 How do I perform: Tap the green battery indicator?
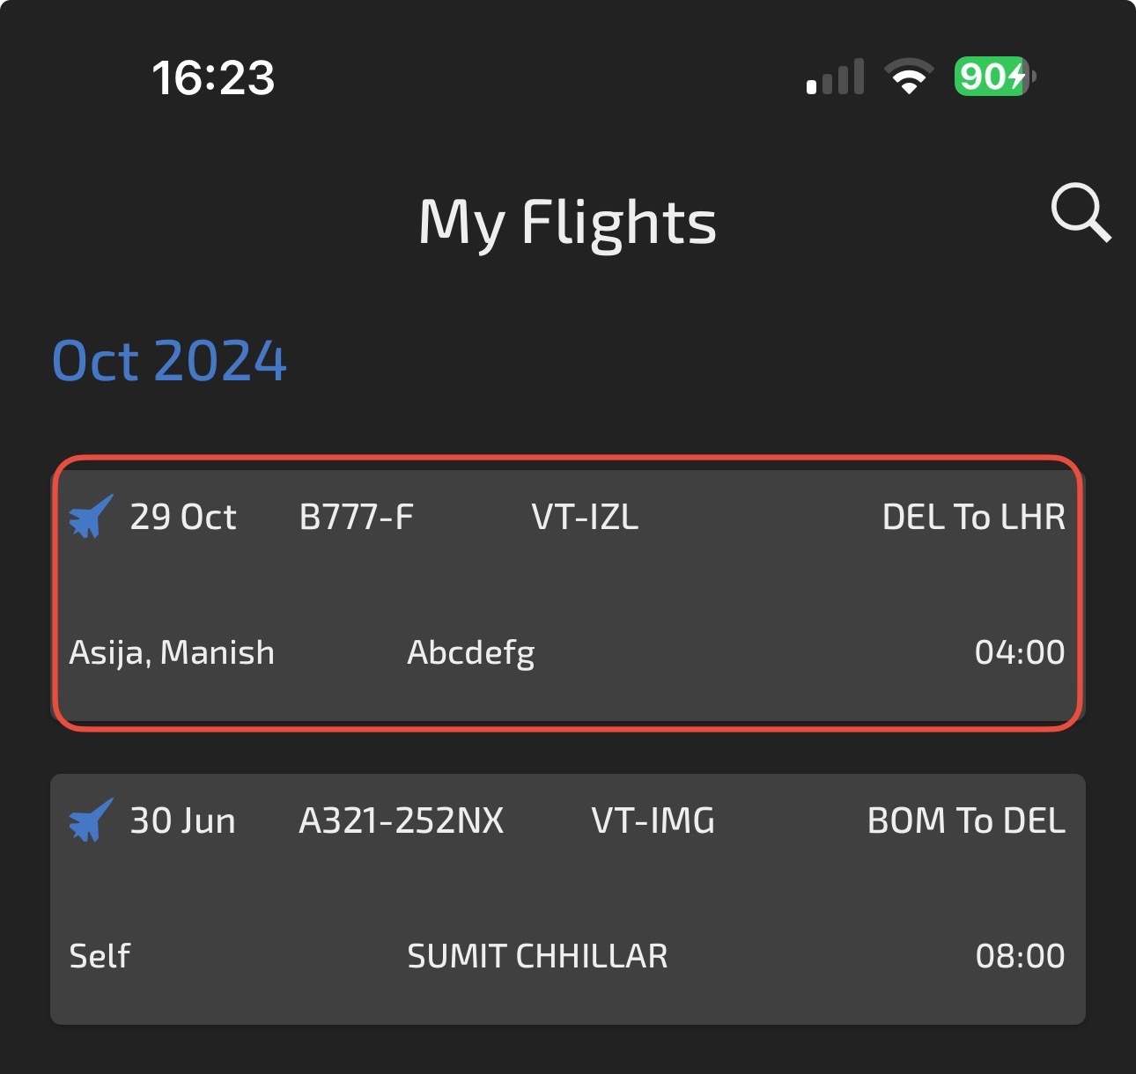click(x=995, y=77)
